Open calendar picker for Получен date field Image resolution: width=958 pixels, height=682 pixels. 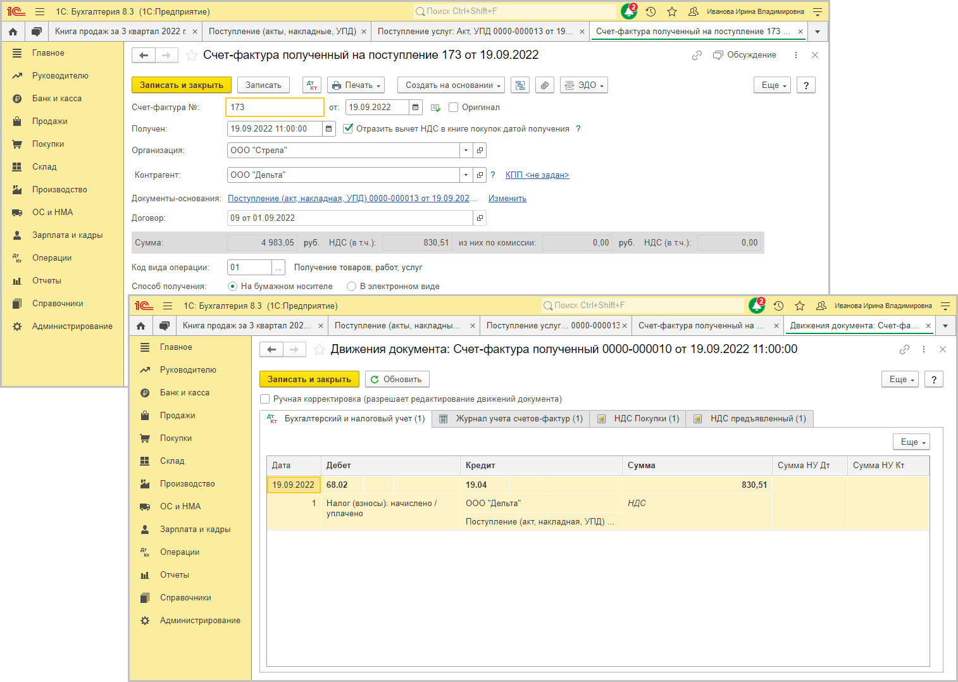pyautogui.click(x=329, y=129)
